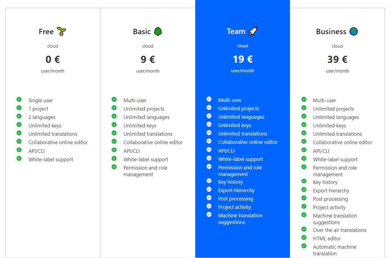Click the 9 € price
The height and width of the screenshot is (258, 391).
(x=148, y=60)
